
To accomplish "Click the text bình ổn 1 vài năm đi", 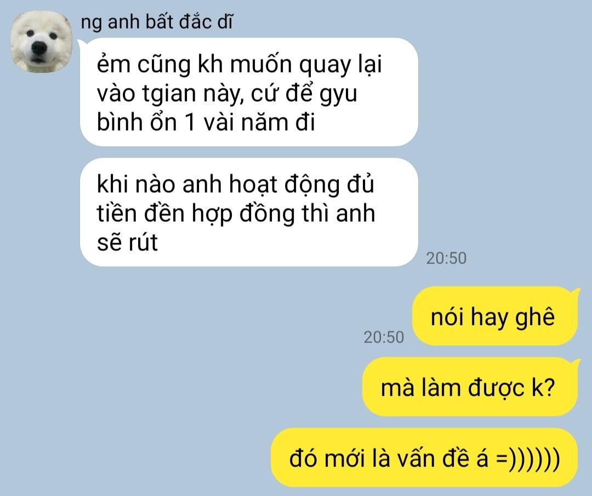I will [206, 122].
